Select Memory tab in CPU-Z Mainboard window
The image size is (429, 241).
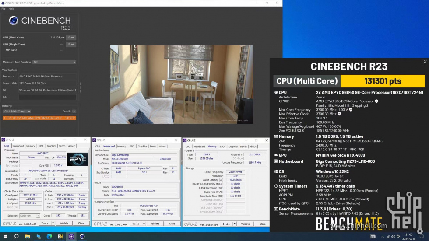(x=122, y=147)
